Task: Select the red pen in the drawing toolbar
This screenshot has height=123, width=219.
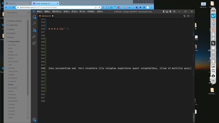Action: tap(213, 20)
